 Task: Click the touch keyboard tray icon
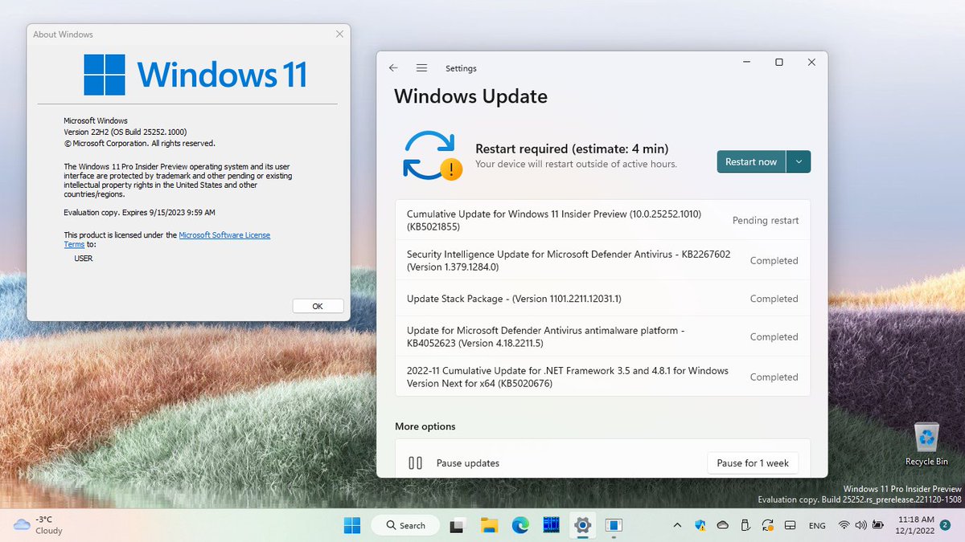[790, 525]
